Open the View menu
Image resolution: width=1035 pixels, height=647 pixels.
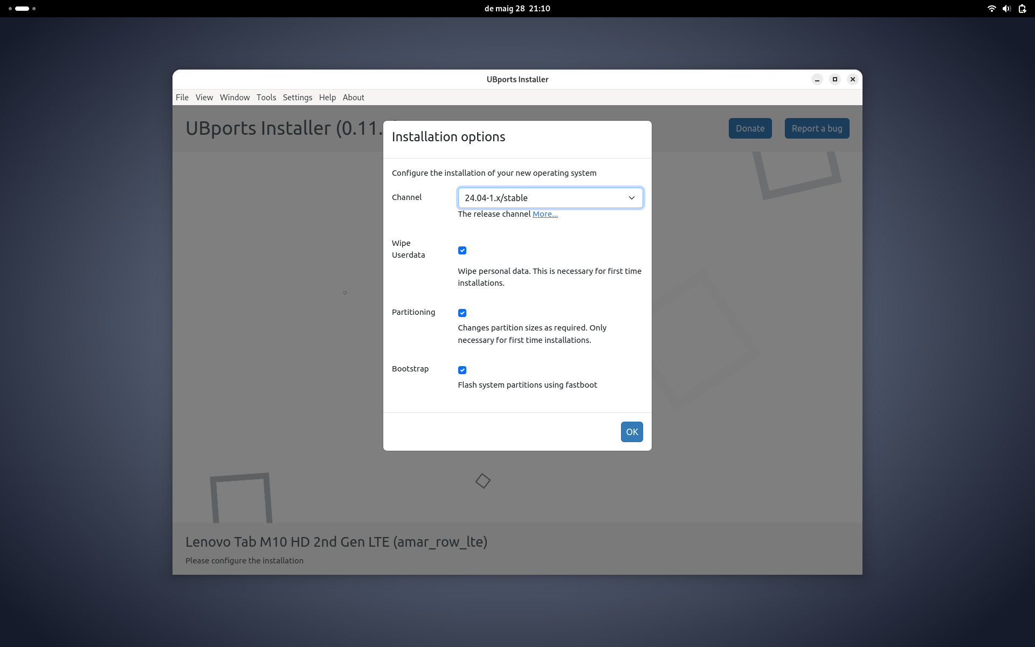[x=204, y=98]
